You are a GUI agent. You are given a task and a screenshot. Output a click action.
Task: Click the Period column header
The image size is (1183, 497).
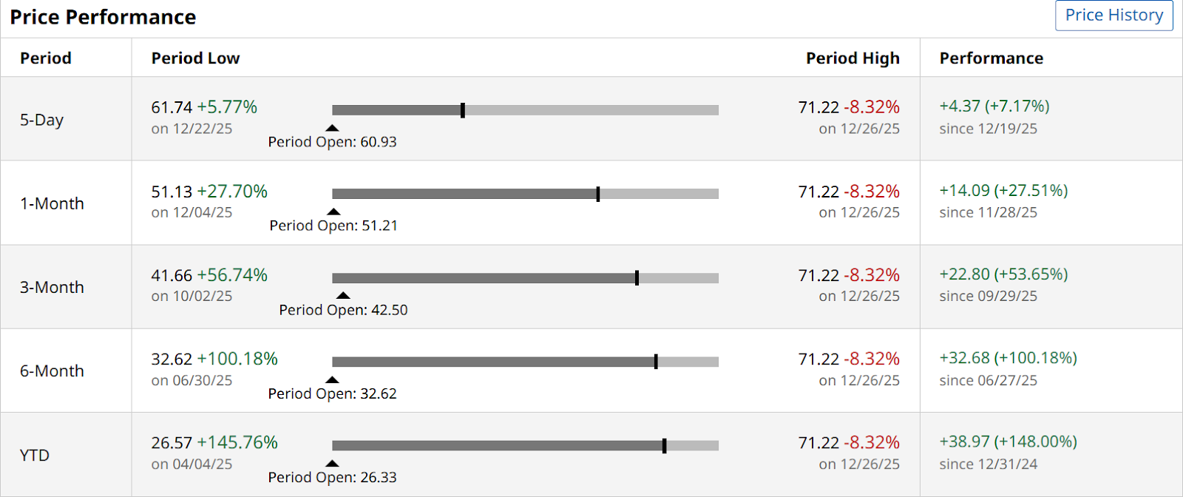[x=46, y=58]
